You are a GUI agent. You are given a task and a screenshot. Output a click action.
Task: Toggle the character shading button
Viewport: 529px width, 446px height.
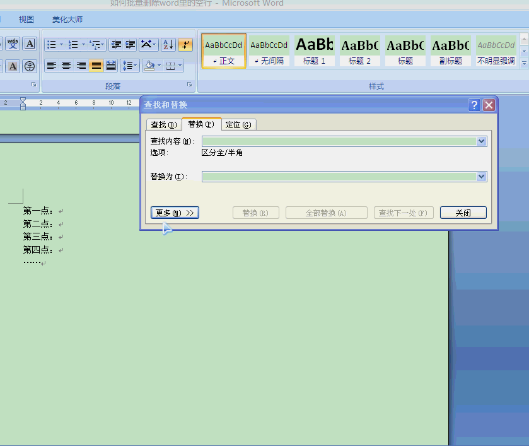(x=13, y=66)
